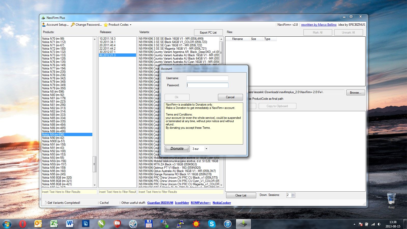Click the Donate button

pyautogui.click(x=177, y=149)
